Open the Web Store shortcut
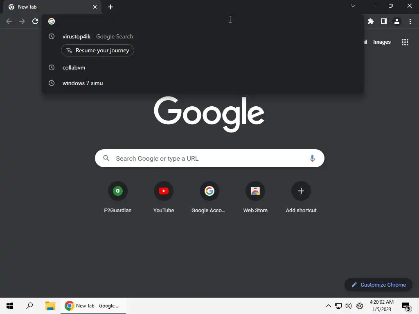Image resolution: width=419 pixels, height=314 pixels. (255, 197)
